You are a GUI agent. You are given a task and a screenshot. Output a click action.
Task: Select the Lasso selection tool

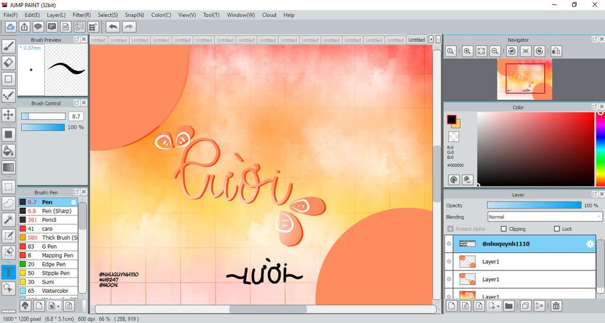8,203
